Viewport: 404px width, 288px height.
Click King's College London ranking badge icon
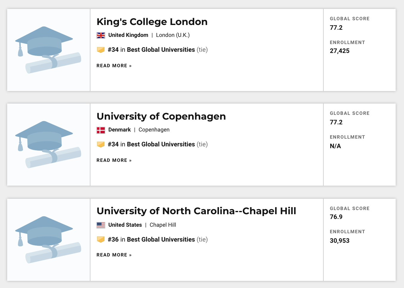coord(101,50)
